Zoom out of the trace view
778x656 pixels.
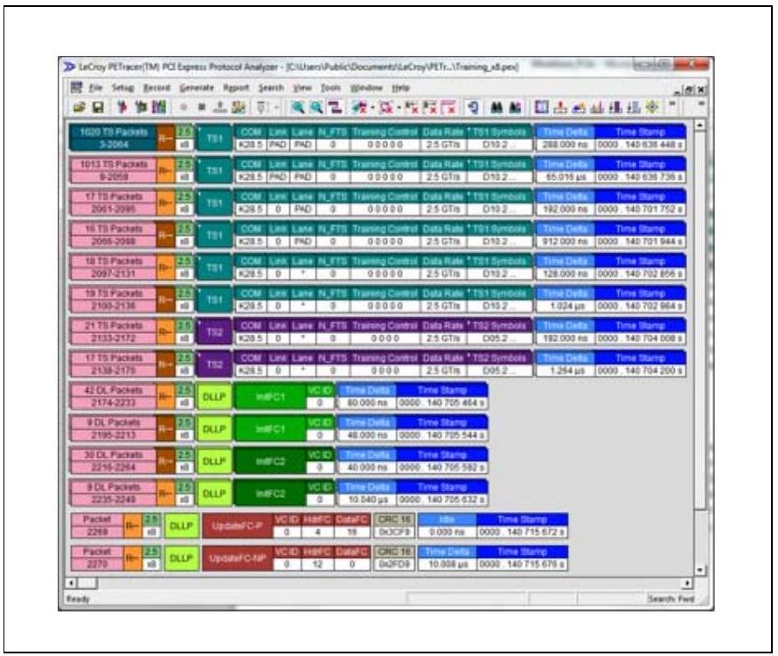(x=316, y=107)
